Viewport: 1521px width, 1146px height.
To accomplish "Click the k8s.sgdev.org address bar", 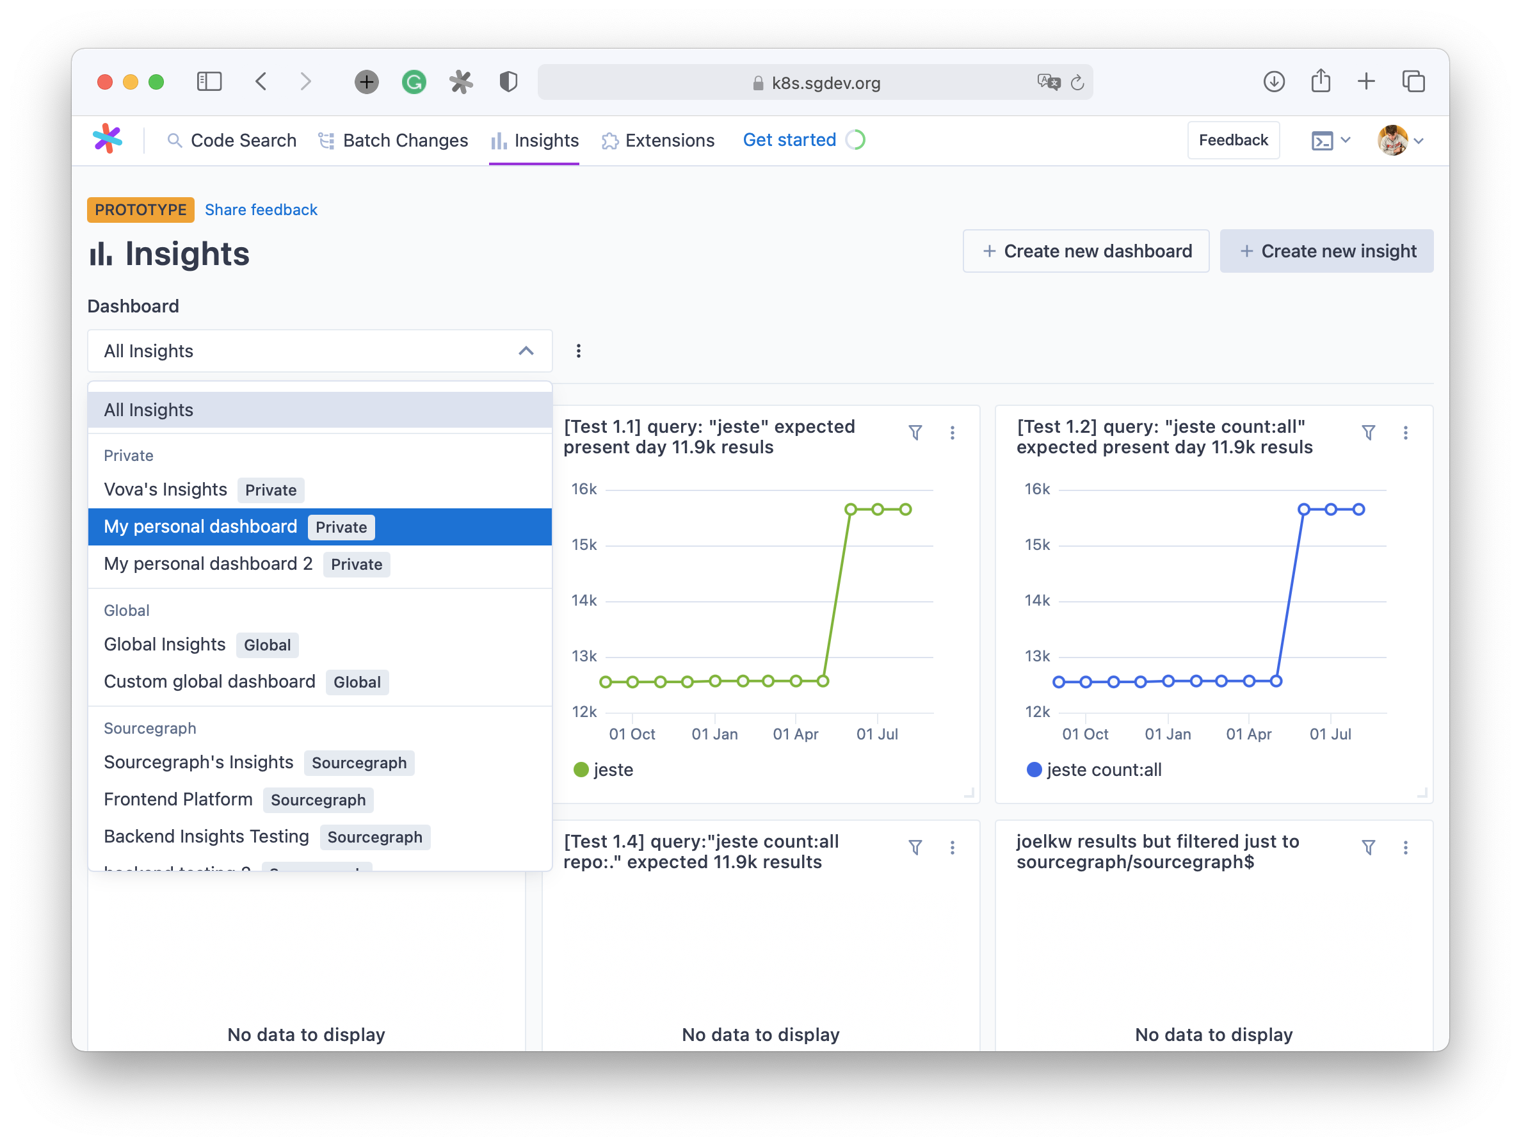I will click(x=815, y=83).
